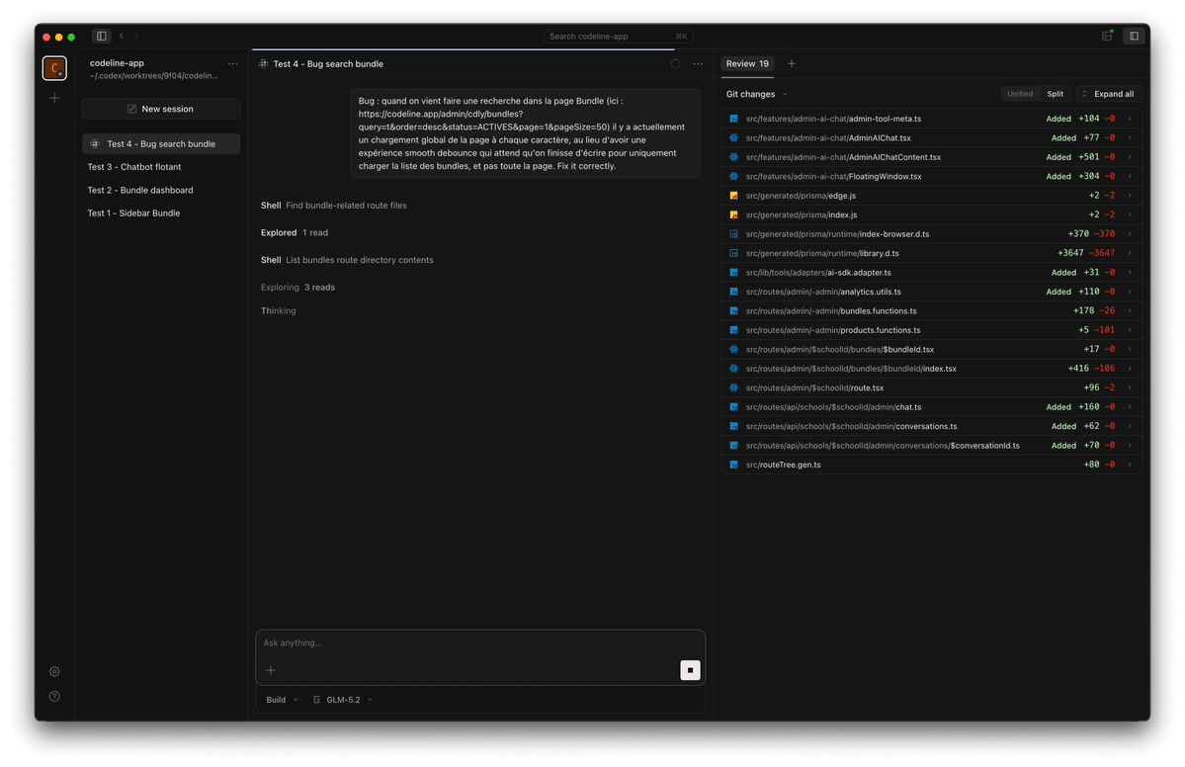
Task: Click the session status circle icon
Action: click(676, 64)
